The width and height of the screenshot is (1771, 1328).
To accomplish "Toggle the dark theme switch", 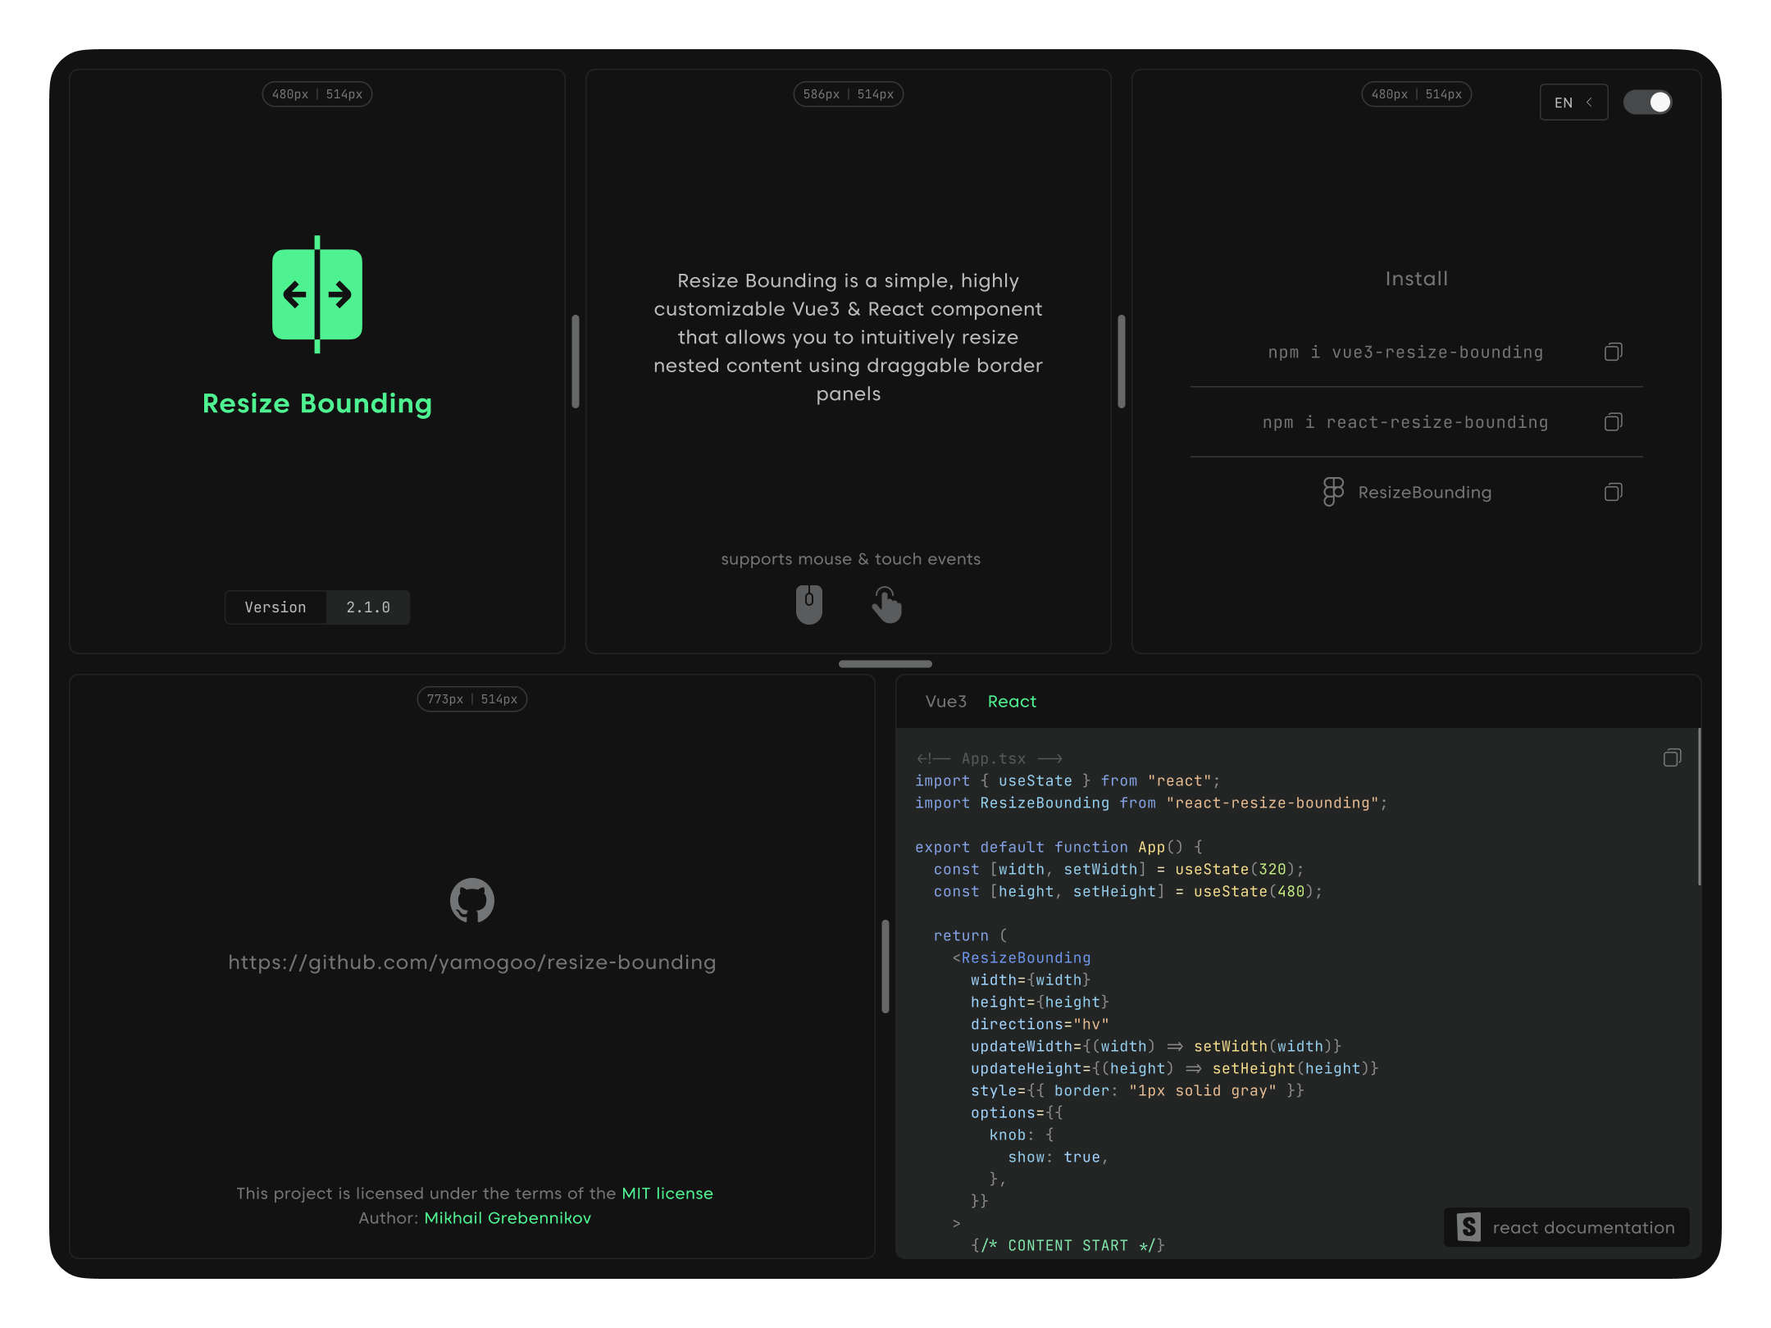I will (1648, 102).
